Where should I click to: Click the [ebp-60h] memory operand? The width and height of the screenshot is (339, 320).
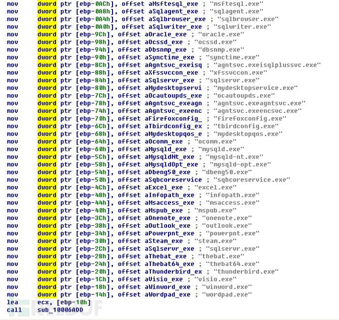coord(93,149)
